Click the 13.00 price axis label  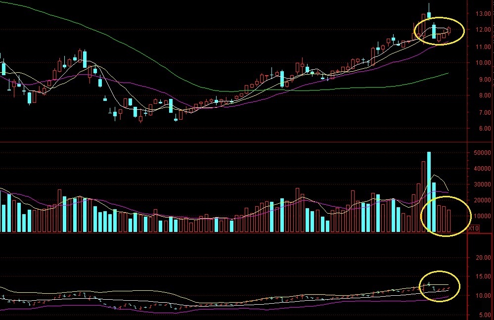[483, 13]
